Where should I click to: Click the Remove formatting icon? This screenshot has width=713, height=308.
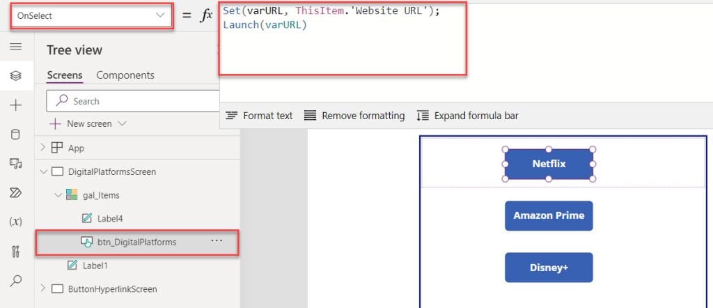[x=310, y=116]
